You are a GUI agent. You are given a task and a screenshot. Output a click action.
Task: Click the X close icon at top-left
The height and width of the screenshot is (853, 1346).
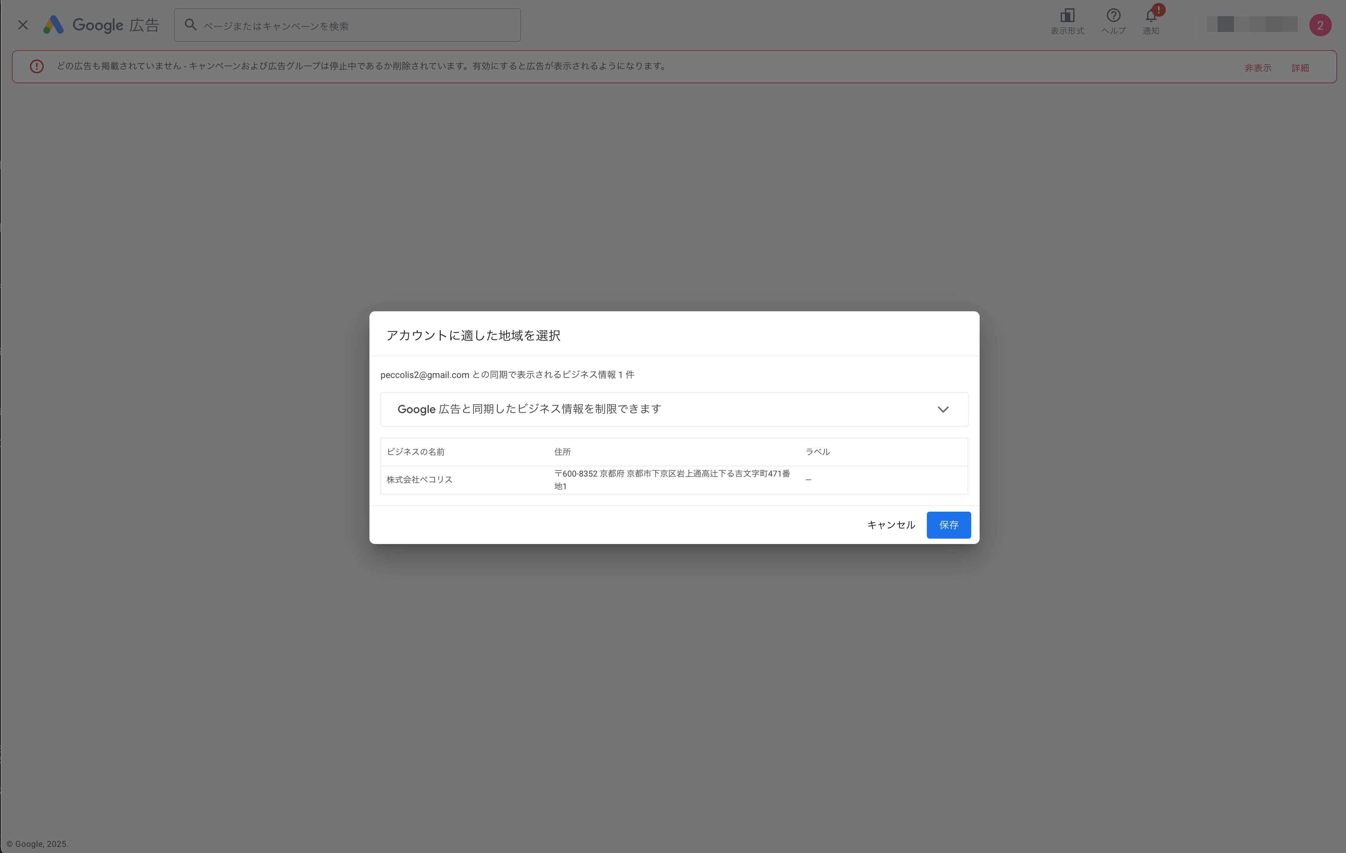(x=23, y=25)
